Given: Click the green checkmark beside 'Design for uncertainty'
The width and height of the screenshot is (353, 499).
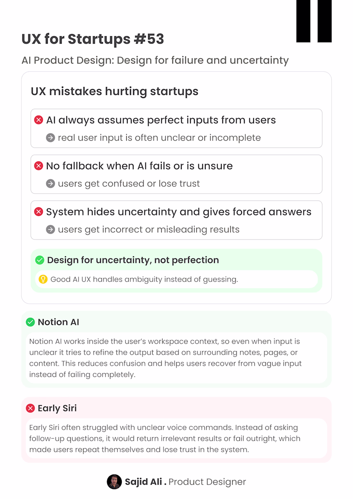Looking at the screenshot, I should click(40, 260).
